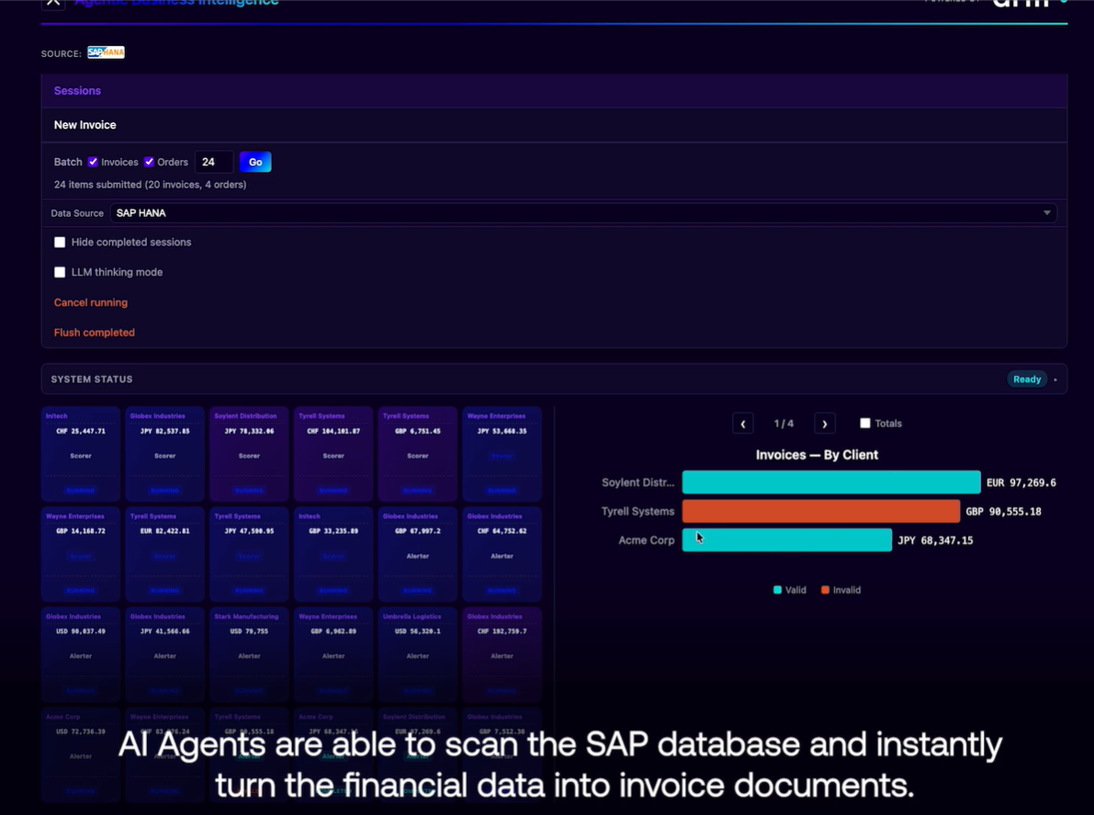Screen dimensions: 1094x815
Task: Go to the next chart page
Action: tap(825, 424)
